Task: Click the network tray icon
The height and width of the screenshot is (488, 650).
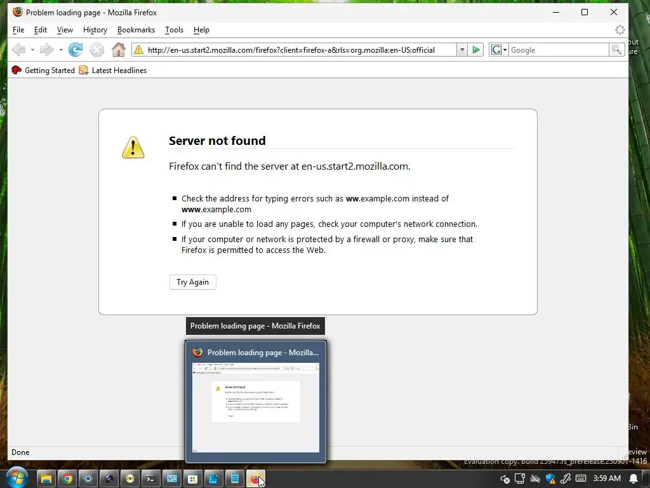Action: 520,479
